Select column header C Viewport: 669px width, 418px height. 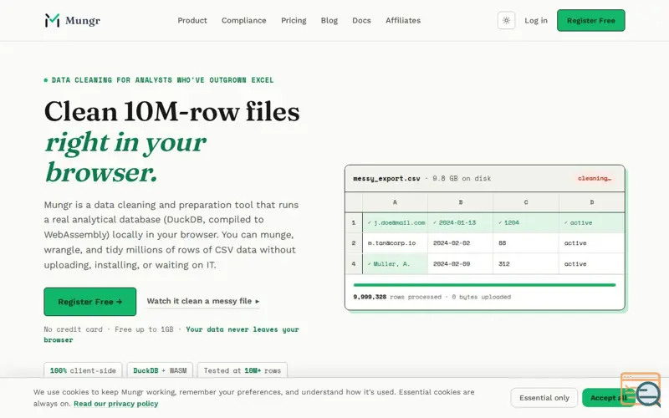pyautogui.click(x=526, y=202)
